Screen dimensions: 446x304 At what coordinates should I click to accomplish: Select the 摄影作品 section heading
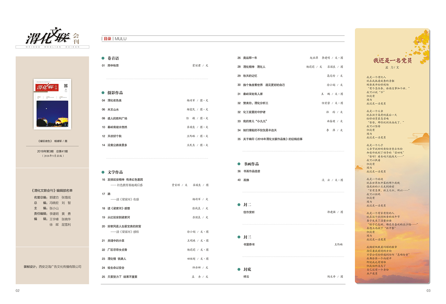115,93
